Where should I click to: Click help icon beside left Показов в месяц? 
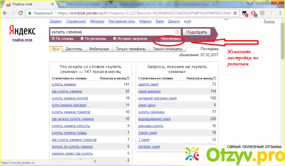[128, 78]
